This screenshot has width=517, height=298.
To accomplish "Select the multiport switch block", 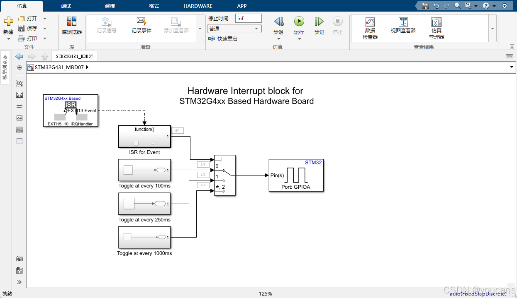I will [225, 175].
